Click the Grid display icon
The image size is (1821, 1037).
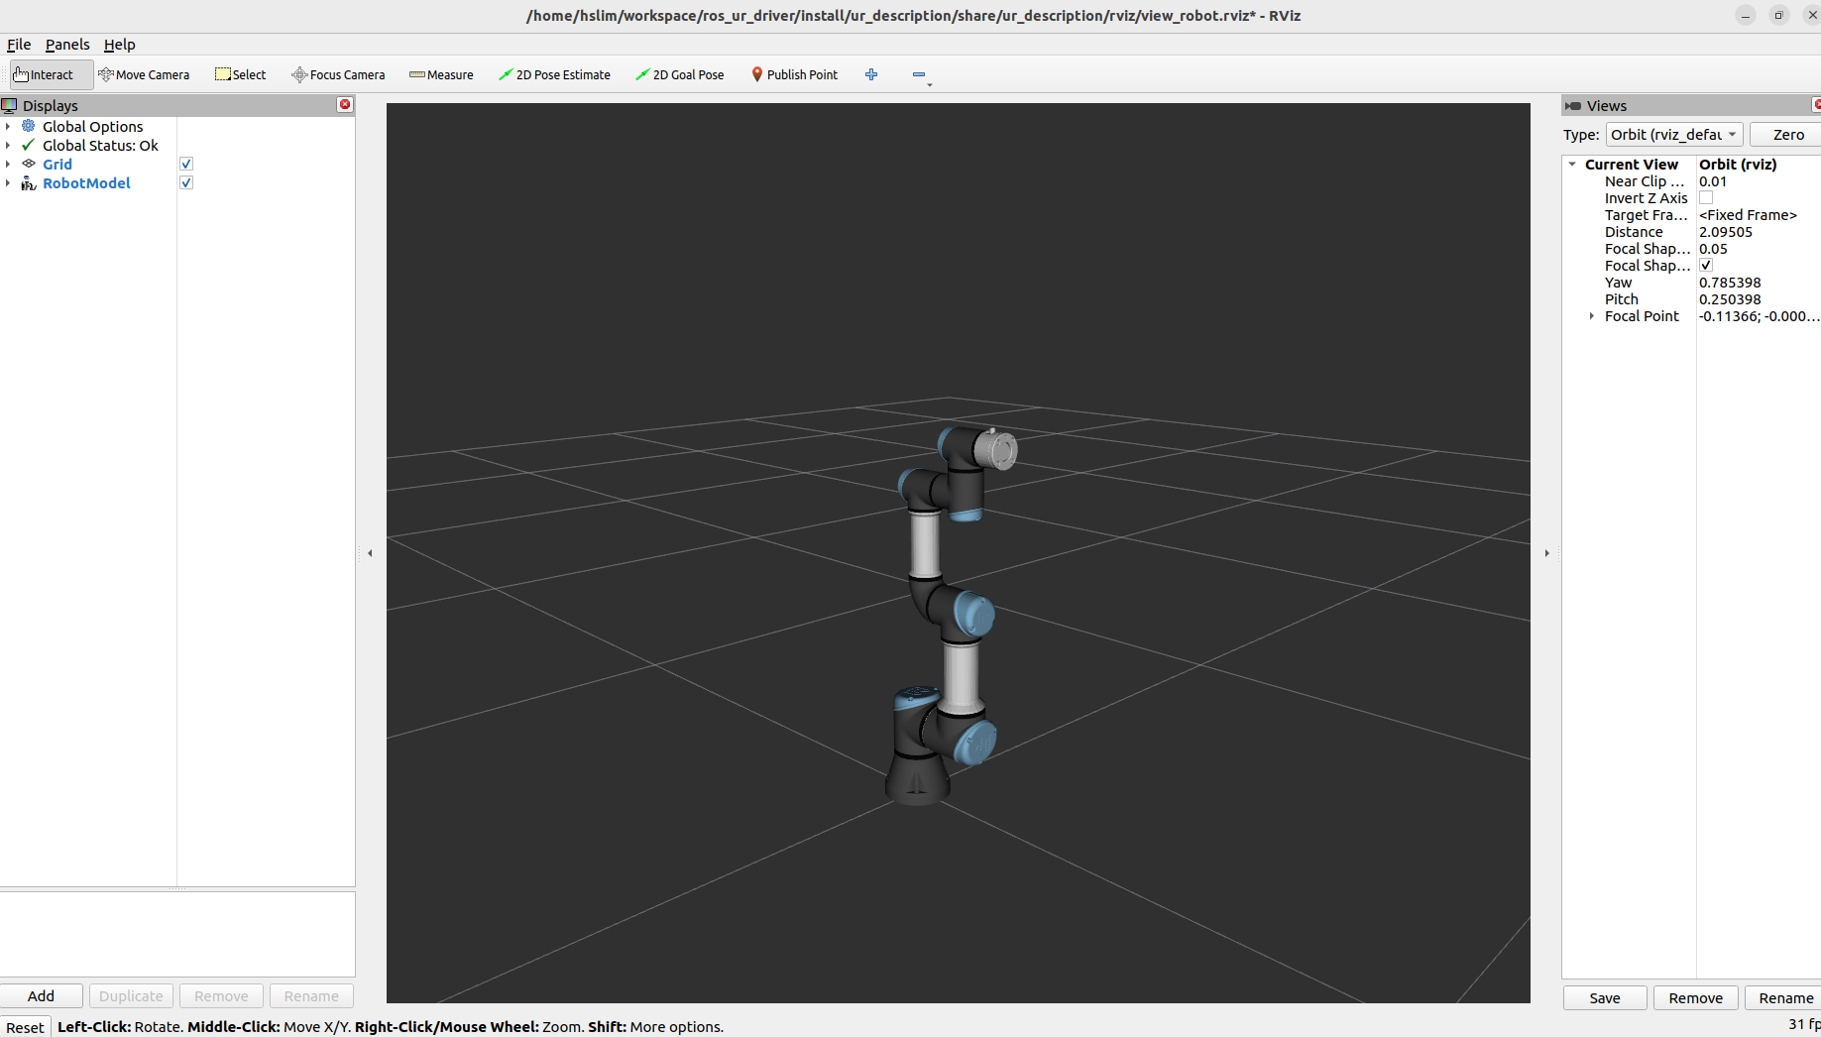tap(29, 164)
